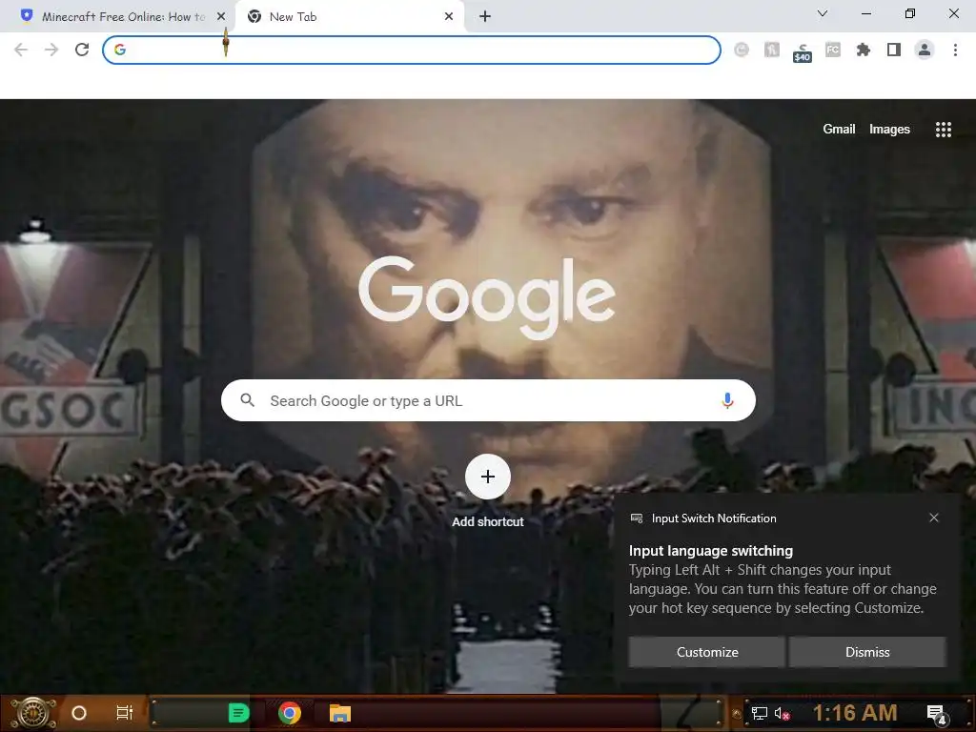Click the Add shortcut plus button
This screenshot has height=732, width=976.
tap(488, 477)
